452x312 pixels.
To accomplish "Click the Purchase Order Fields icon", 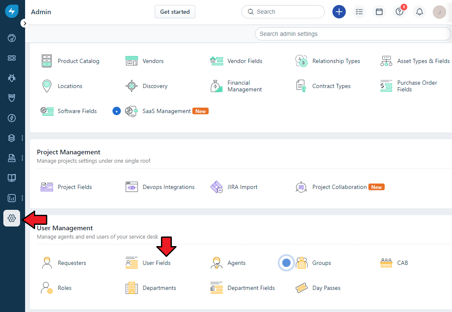I will coord(386,86).
